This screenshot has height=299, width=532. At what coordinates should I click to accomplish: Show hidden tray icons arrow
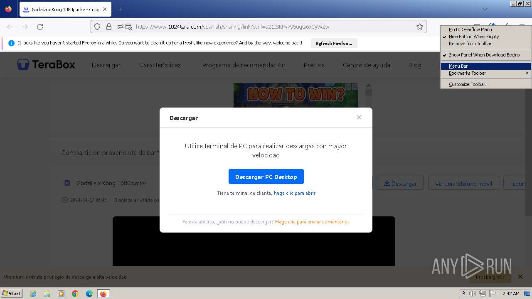(463, 294)
